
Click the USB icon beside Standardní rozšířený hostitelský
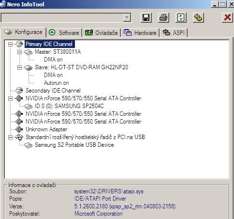pos(19,137)
